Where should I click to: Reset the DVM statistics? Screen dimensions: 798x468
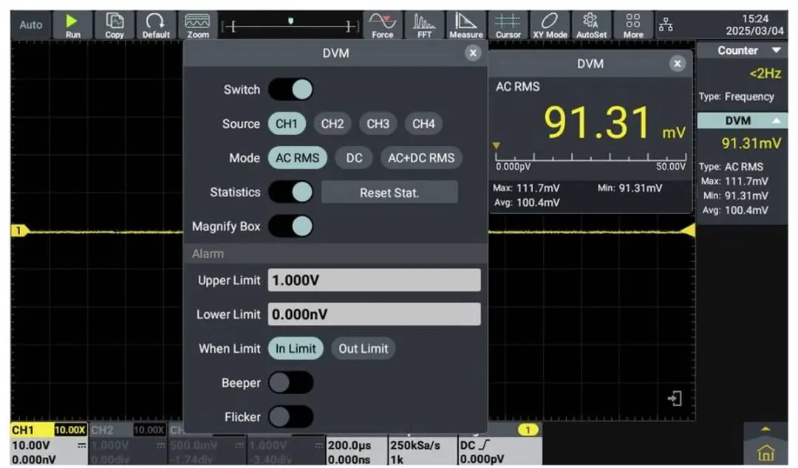389,192
